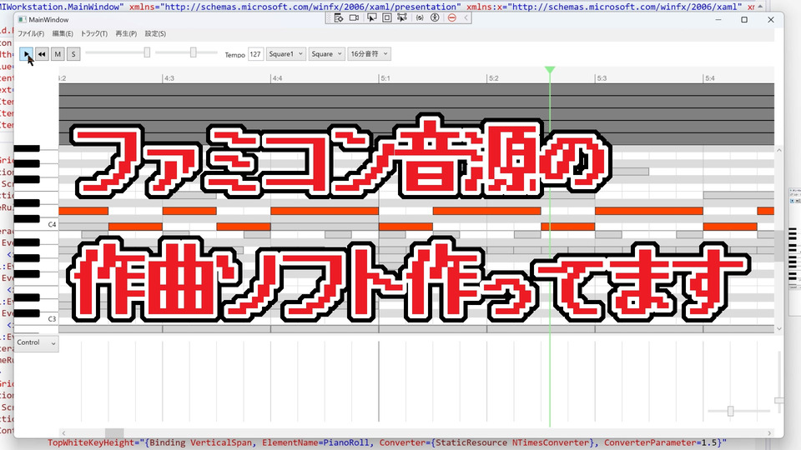801x450 pixels.
Task: Toggle track focused element icon
Action: click(x=402, y=17)
